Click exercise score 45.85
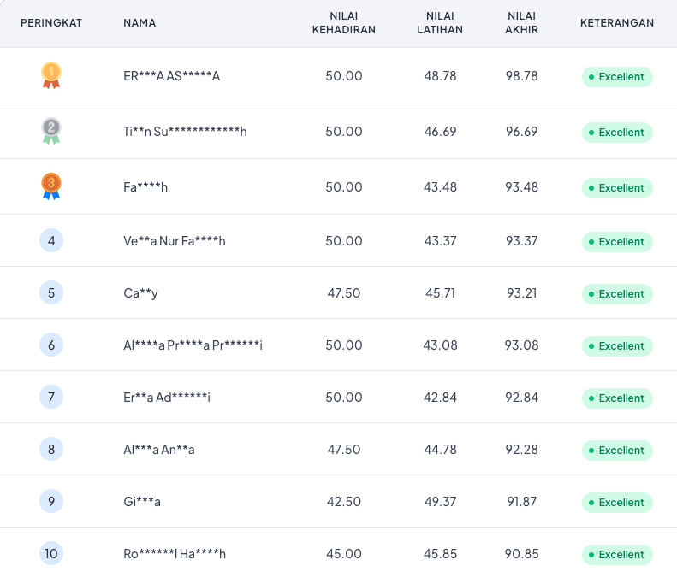This screenshot has height=578, width=677. (440, 554)
